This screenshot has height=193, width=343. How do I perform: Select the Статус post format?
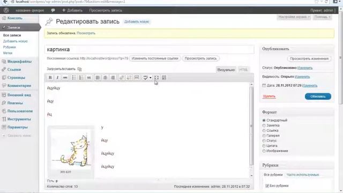[x=264, y=140]
